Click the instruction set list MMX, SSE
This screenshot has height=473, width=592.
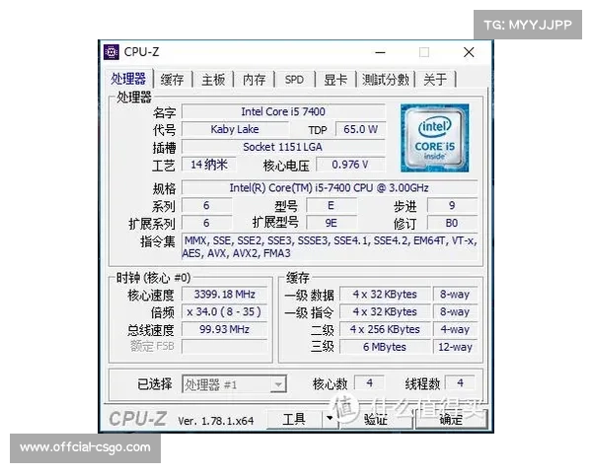[330, 246]
